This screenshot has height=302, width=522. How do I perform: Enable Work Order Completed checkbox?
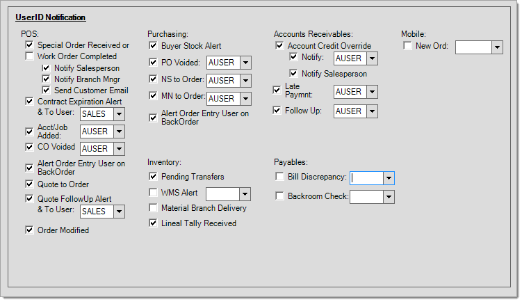point(29,56)
